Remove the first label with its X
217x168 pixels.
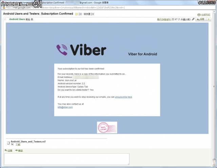[x=81, y=14]
